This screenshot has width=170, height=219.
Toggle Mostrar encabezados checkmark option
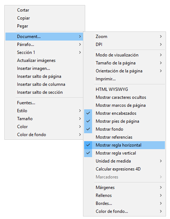(124, 113)
